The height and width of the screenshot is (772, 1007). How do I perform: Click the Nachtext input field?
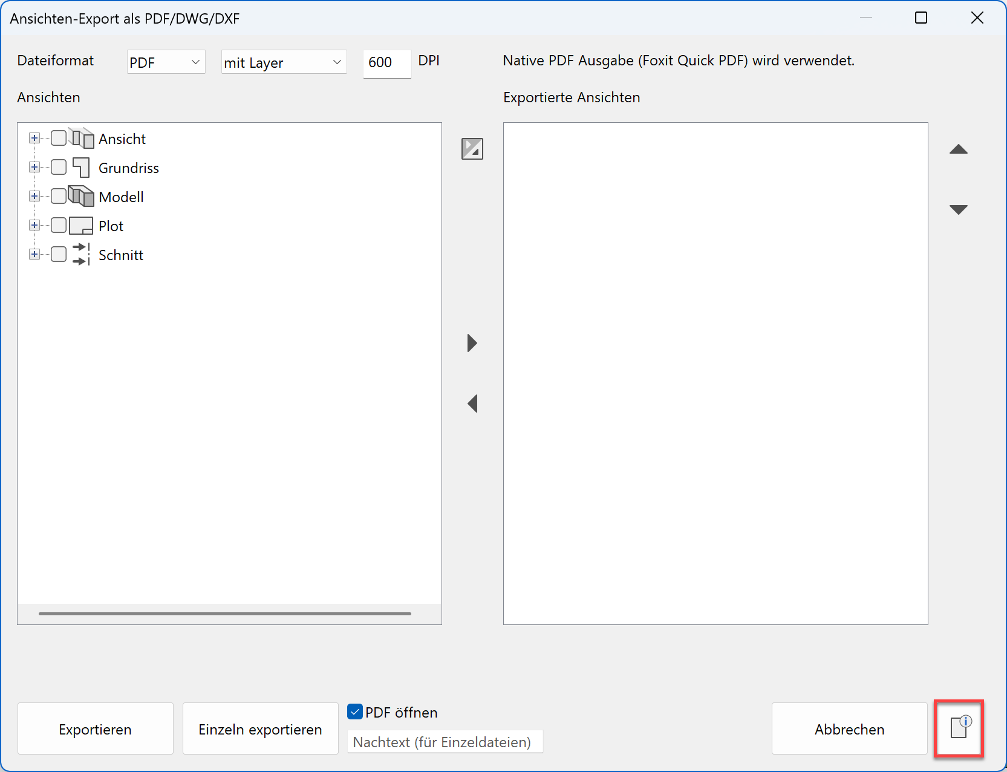[x=445, y=741]
